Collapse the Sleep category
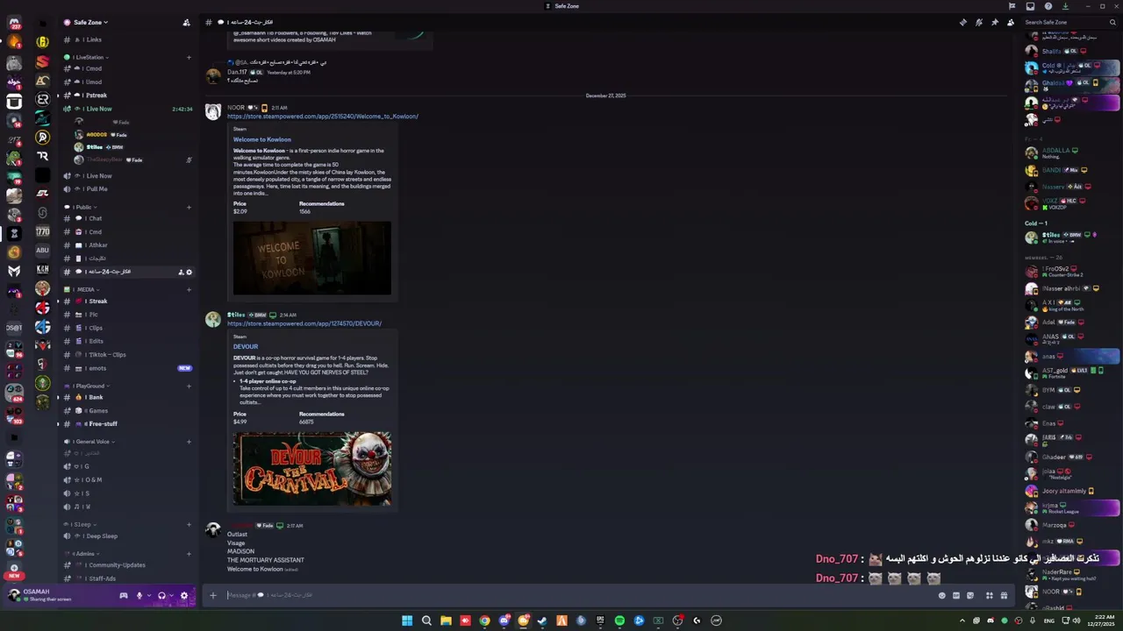This screenshot has width=1123, height=631. (x=78, y=524)
